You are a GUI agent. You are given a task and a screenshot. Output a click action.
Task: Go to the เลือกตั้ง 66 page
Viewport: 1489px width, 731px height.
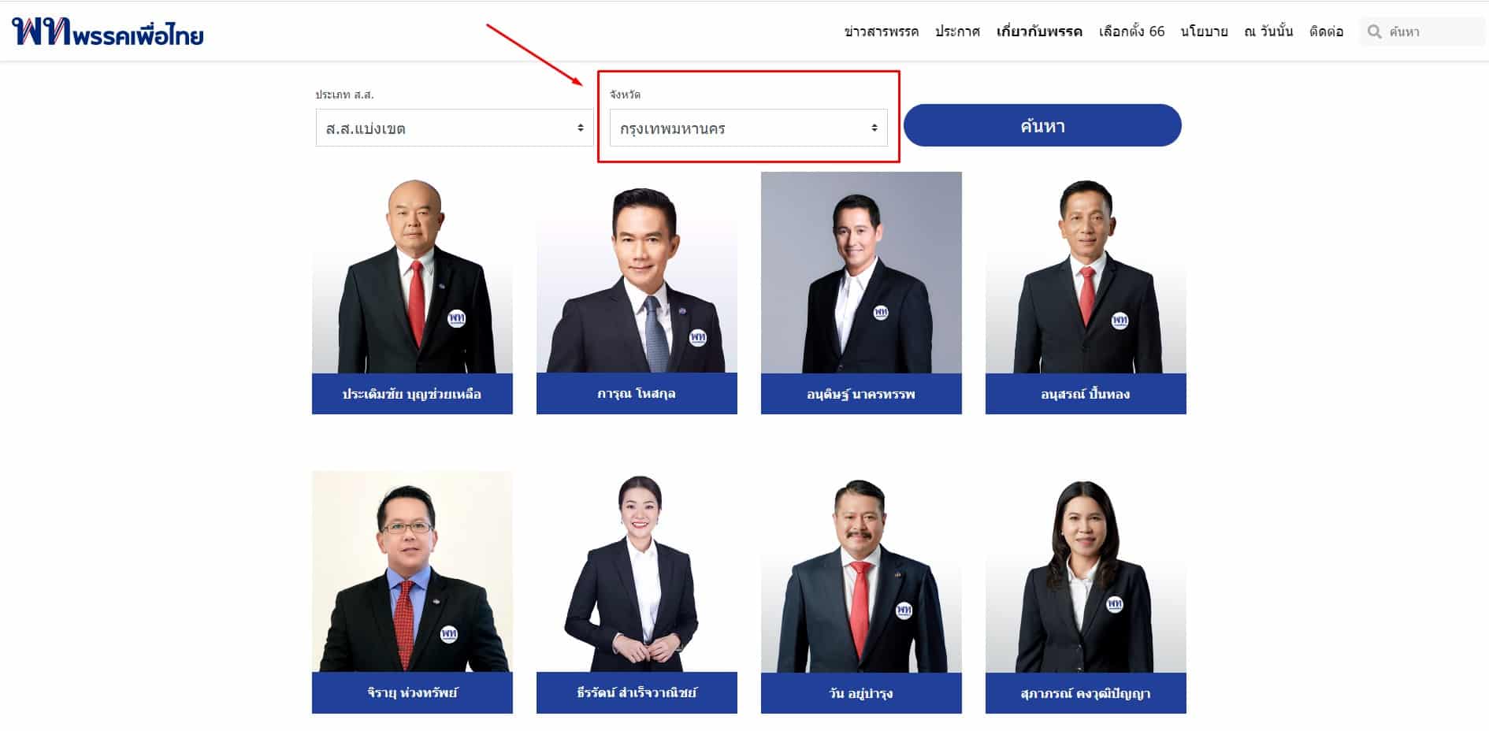pos(1132,32)
